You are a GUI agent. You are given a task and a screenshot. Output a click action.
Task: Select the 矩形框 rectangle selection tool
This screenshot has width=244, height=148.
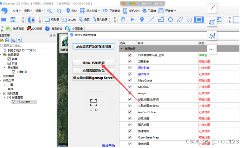click(x=52, y=20)
